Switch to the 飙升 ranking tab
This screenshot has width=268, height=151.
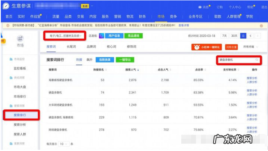click(89, 60)
